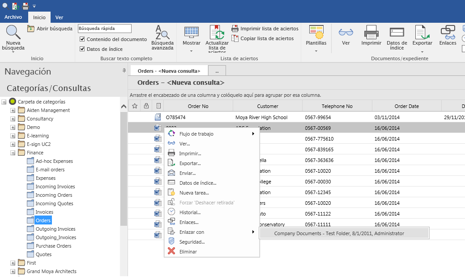Copy hit list via Copiar lista de aciertos
Screen dimensions: 465x278
pos(262,38)
